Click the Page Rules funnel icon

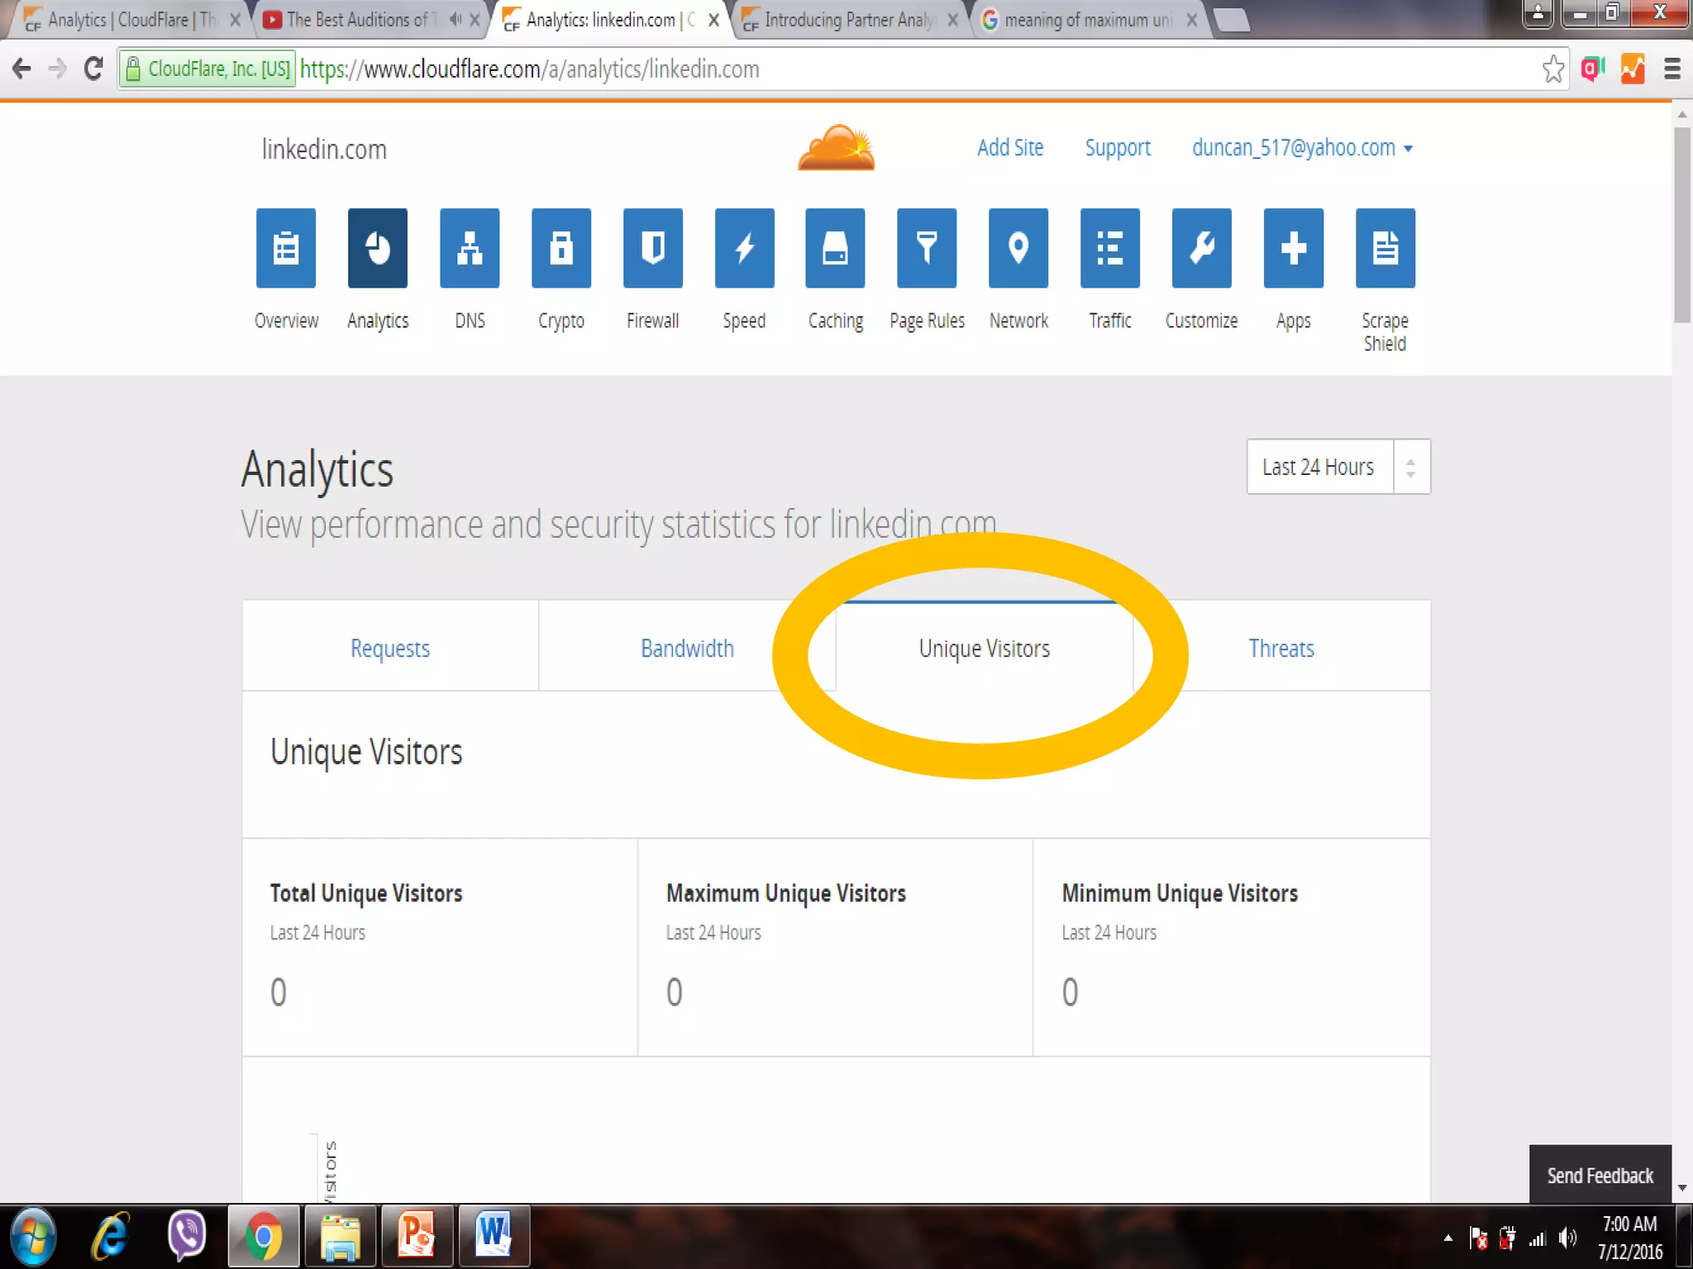(927, 248)
